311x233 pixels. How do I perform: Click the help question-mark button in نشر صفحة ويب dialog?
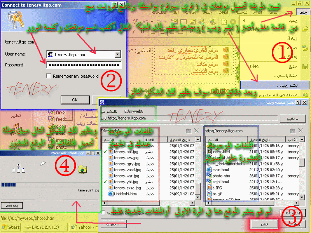coord(298,102)
